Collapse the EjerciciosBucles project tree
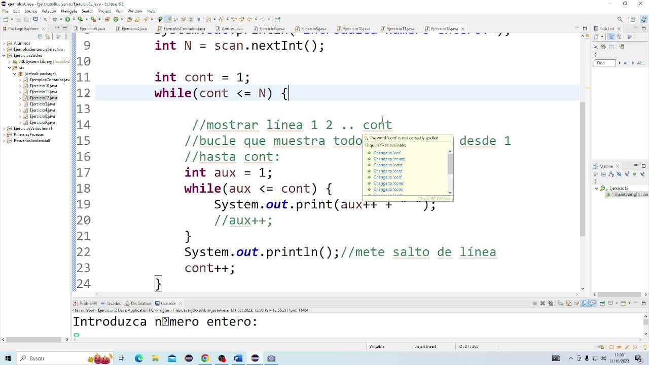Viewport: 649px width, 365px height. [x=4, y=55]
